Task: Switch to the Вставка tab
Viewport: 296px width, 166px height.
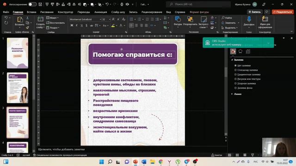Action: [x=31, y=12]
